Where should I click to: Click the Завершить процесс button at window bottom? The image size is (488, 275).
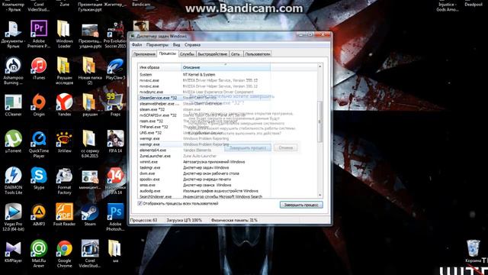tap(301, 205)
